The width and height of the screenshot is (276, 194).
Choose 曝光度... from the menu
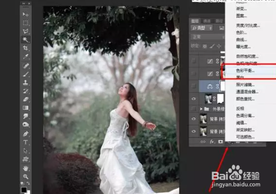pos(243,47)
